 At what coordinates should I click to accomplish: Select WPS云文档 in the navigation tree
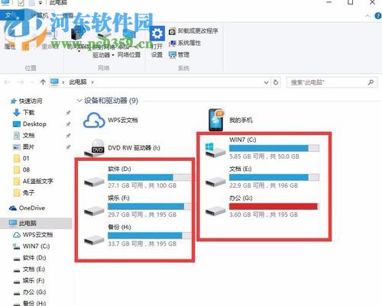click(x=33, y=234)
